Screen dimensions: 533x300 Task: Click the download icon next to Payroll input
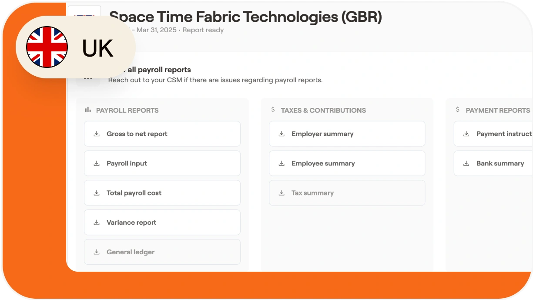pyautogui.click(x=97, y=164)
